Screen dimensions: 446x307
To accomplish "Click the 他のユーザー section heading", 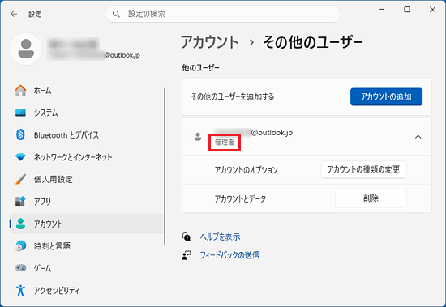I will pyautogui.click(x=200, y=68).
